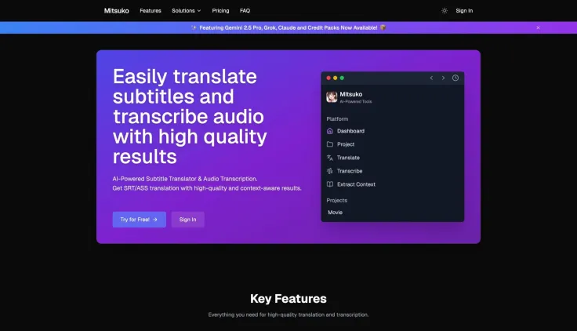Image resolution: width=577 pixels, height=331 pixels.
Task: Click the Dashboard home icon
Action: click(330, 131)
